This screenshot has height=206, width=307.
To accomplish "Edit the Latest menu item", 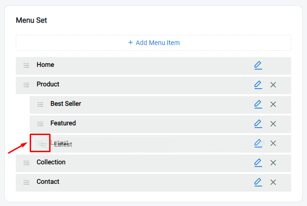I will [258, 143].
